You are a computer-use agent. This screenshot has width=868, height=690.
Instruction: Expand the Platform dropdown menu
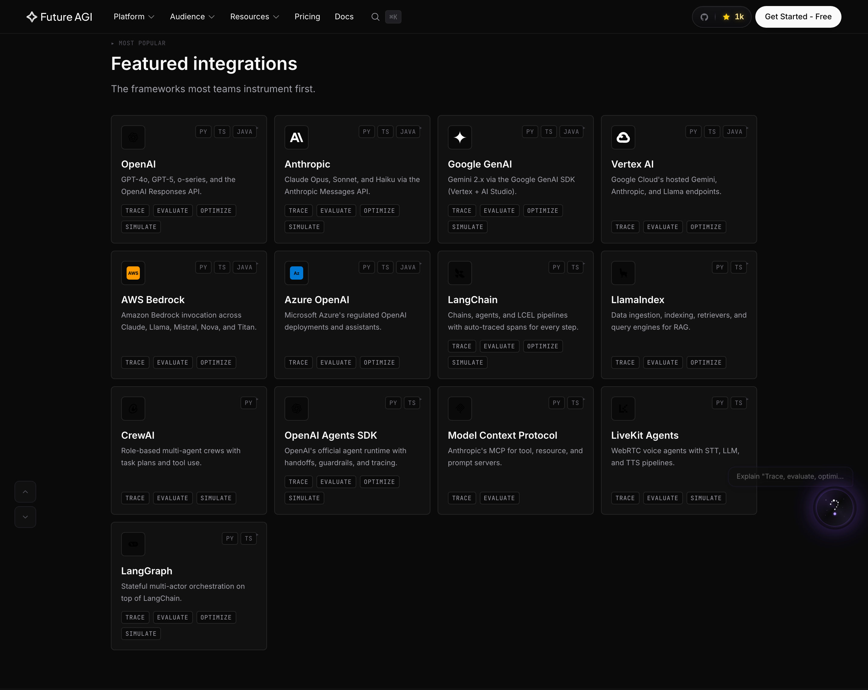134,17
